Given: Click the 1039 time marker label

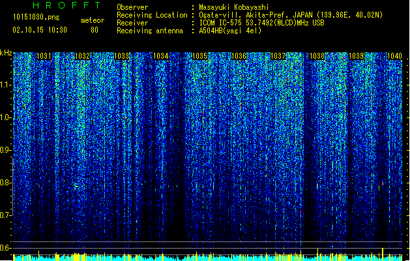Looking at the screenshot, I should pyautogui.click(x=356, y=56).
